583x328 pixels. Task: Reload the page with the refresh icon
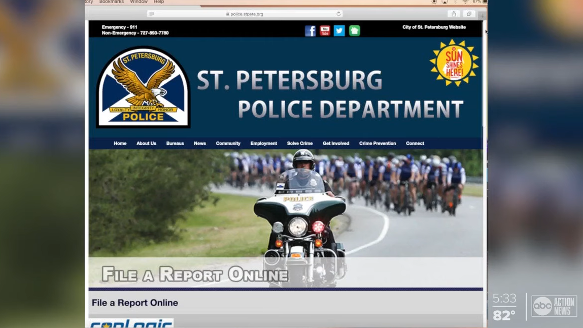(x=338, y=14)
